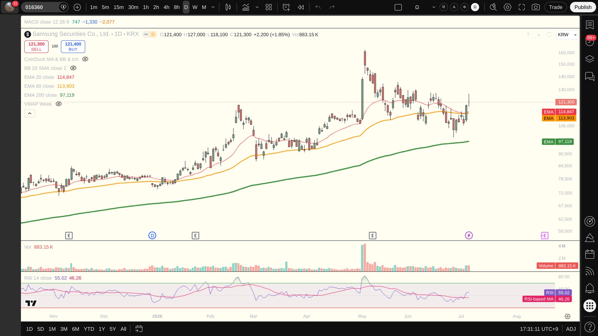
Task: Set the date range to YTD
Action: click(89, 329)
